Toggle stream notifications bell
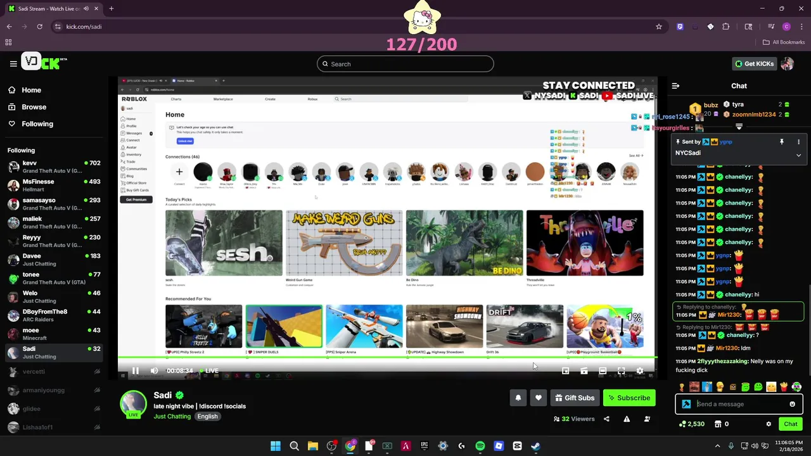 (x=518, y=398)
